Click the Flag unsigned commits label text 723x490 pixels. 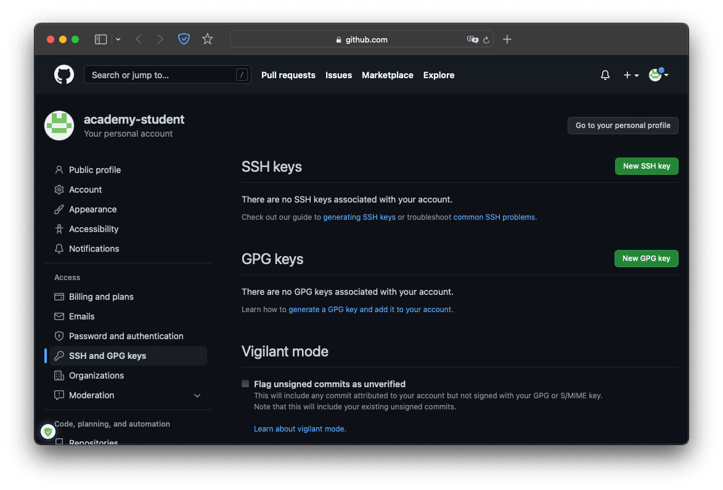[330, 384]
